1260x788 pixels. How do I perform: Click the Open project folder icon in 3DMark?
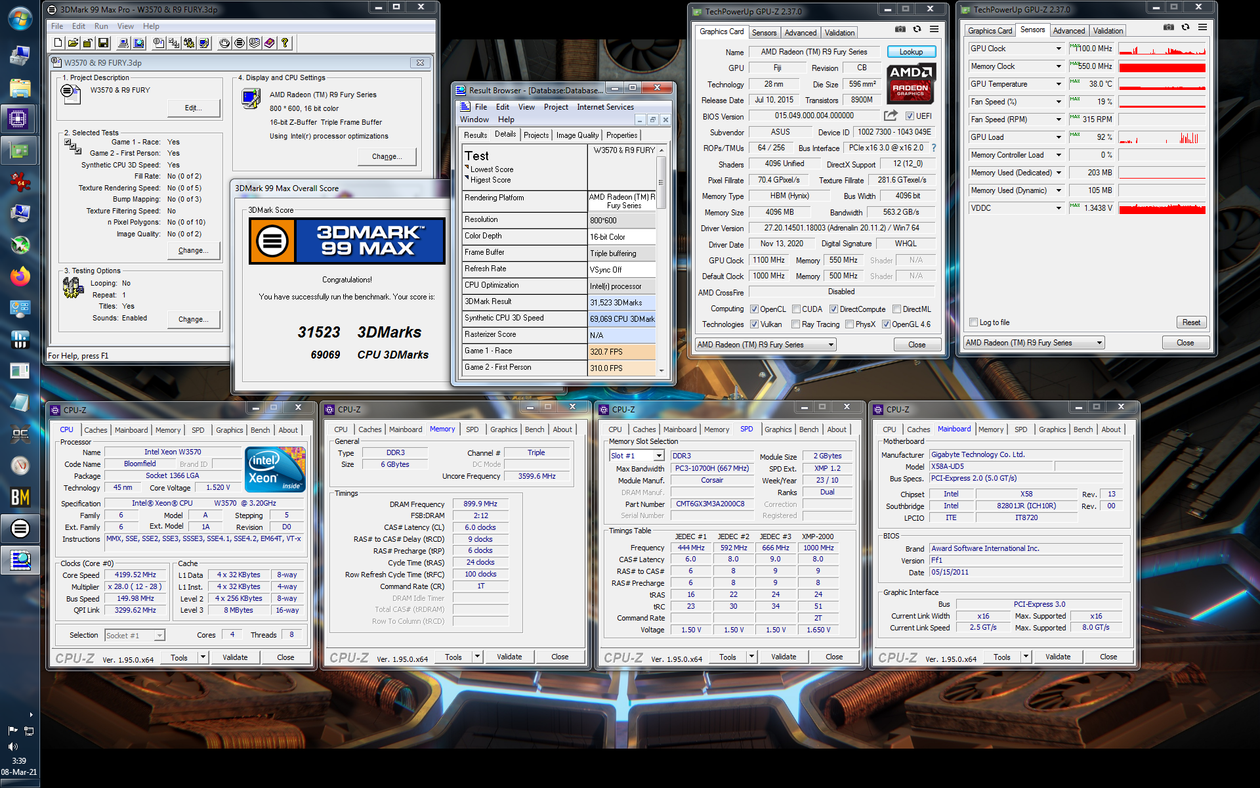coord(73,43)
